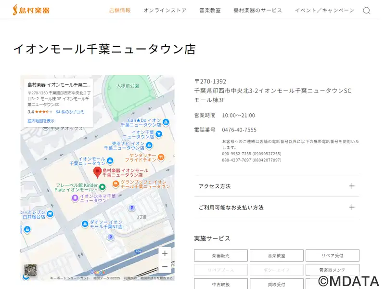This screenshot has height=289, width=385.
Task: Click the ケンタッキーフライドチキン restaurant marker
Action: point(161,157)
